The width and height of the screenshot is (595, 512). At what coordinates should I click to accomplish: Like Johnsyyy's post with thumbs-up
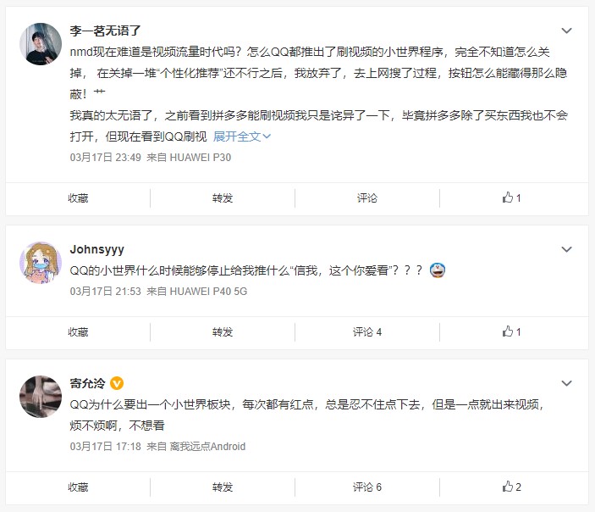511,331
